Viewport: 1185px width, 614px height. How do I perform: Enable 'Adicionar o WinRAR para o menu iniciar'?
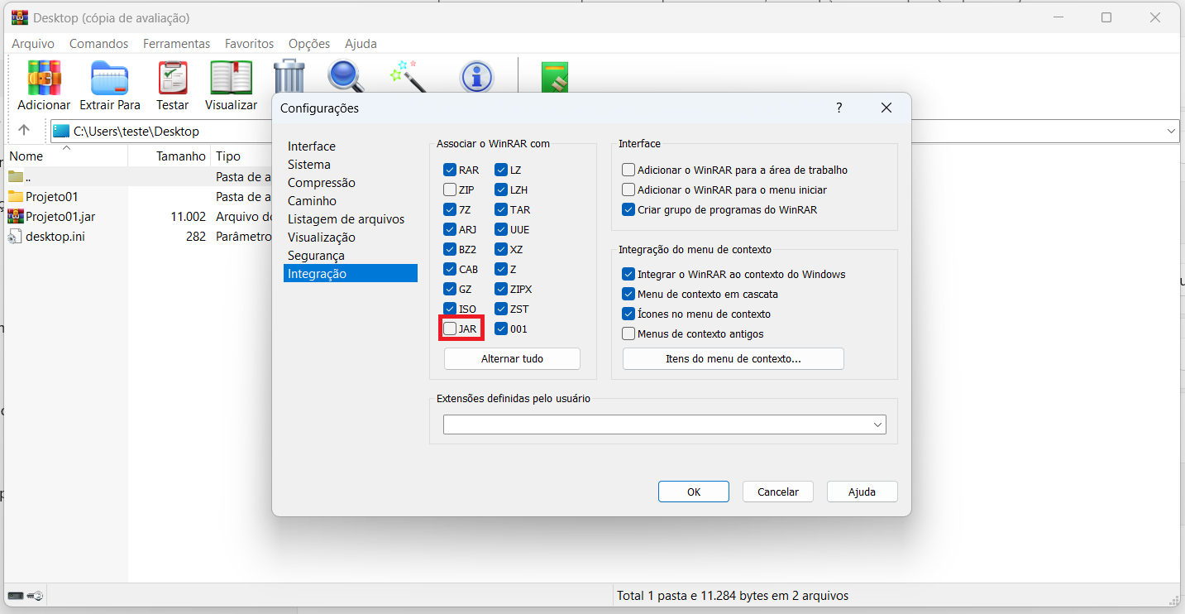pyautogui.click(x=628, y=190)
